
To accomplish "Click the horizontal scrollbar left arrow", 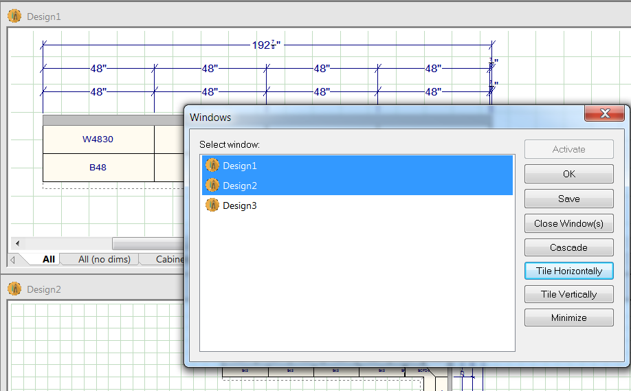I will tap(17, 243).
